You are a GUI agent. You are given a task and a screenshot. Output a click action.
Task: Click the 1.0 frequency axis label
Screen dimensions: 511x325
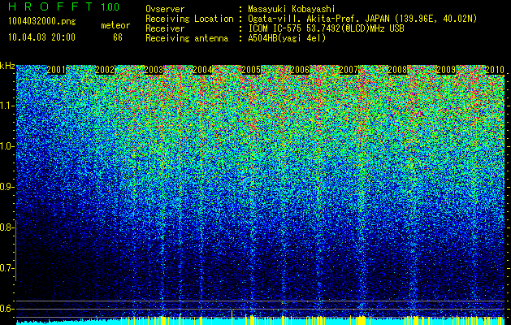coord(6,146)
